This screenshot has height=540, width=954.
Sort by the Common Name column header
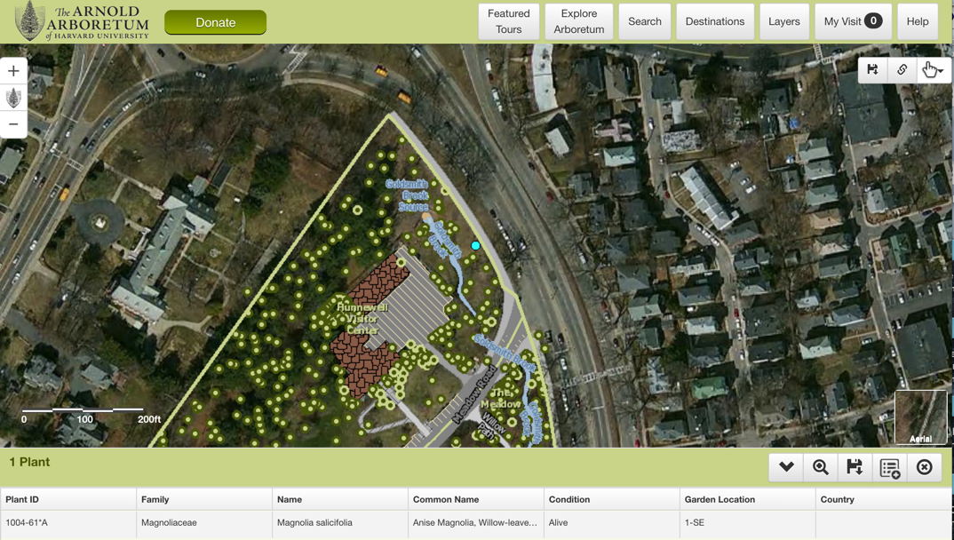coord(476,499)
